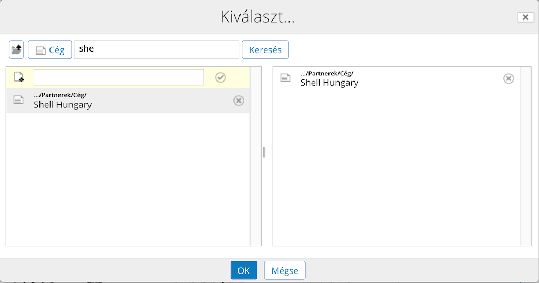Confirm new item with the checkmark icon
Screen dimensions: 539x283
click(x=221, y=77)
